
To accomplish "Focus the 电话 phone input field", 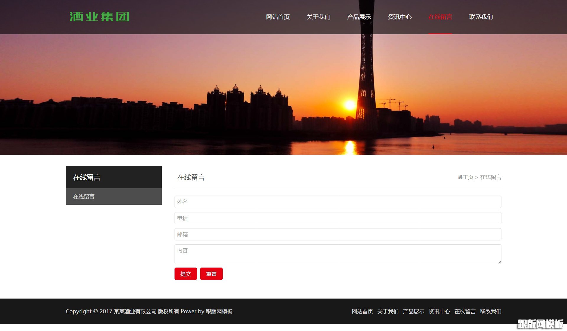I will 338,218.
